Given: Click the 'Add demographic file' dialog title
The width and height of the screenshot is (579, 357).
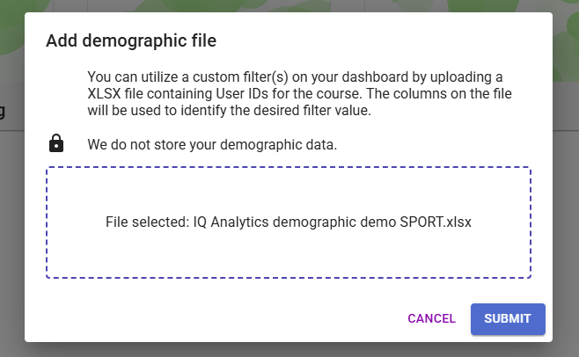Looking at the screenshot, I should pos(131,40).
